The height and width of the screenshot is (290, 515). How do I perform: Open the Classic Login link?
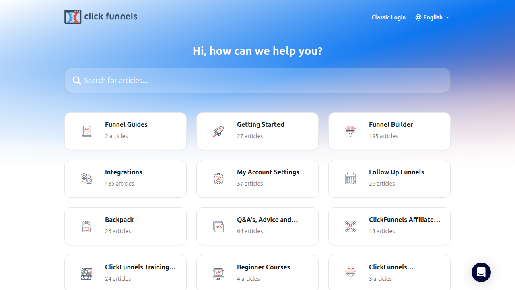tap(389, 17)
